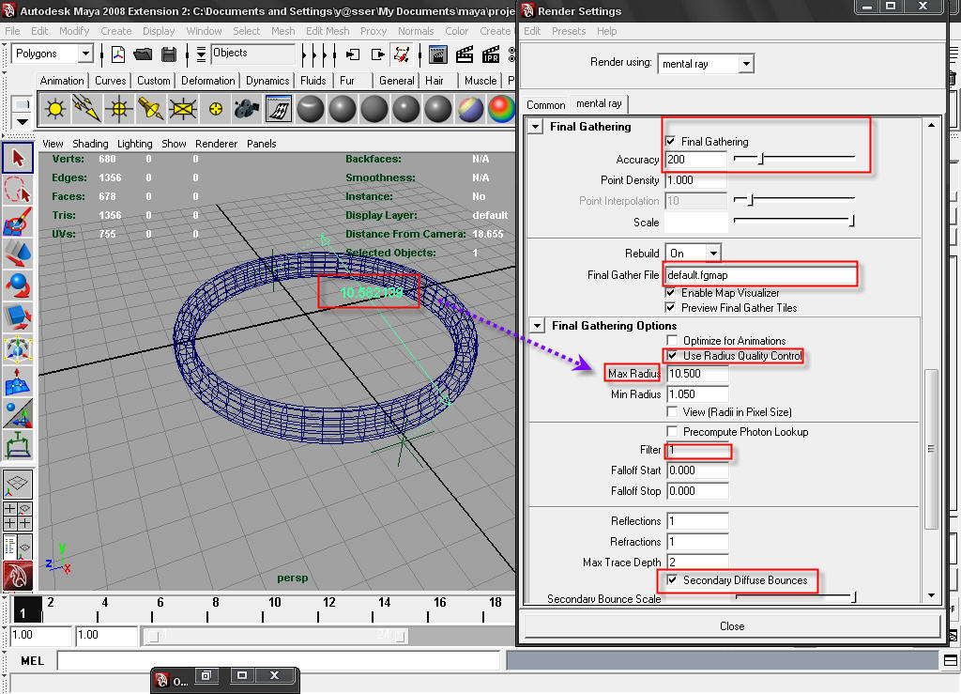Click the MEL command line field
The height and width of the screenshot is (694, 961).
coord(279,660)
